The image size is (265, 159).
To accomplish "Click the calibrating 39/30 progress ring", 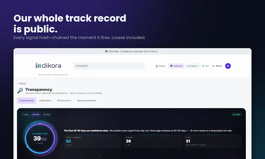I will pos(40,138).
